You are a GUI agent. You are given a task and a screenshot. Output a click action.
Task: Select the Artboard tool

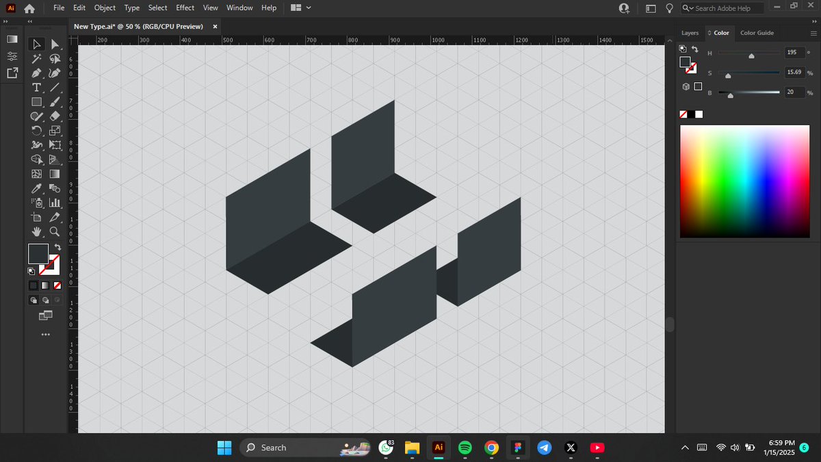coord(37,217)
